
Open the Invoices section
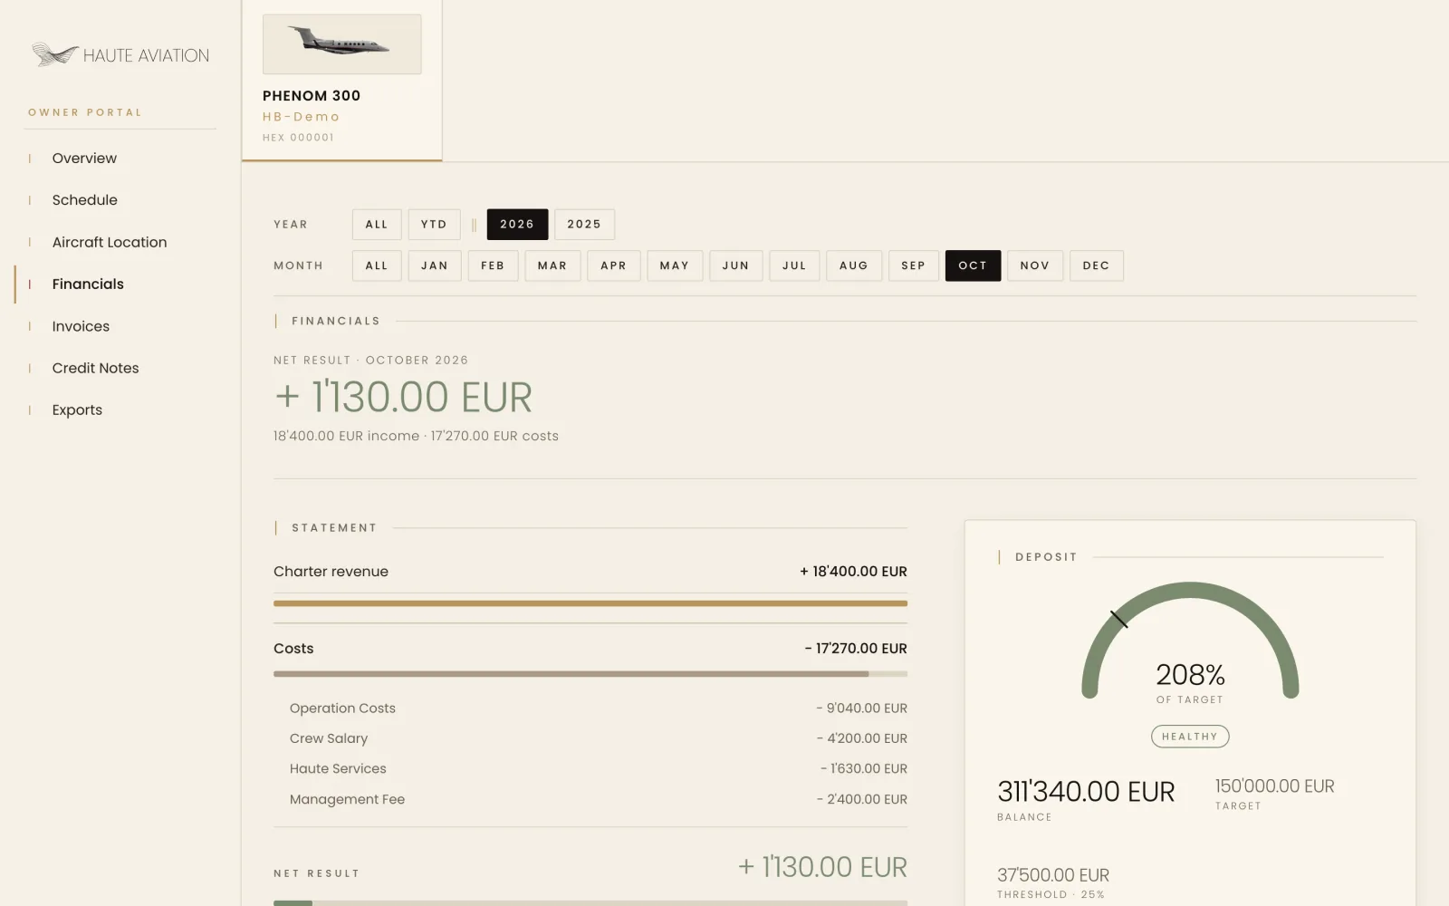[81, 326]
